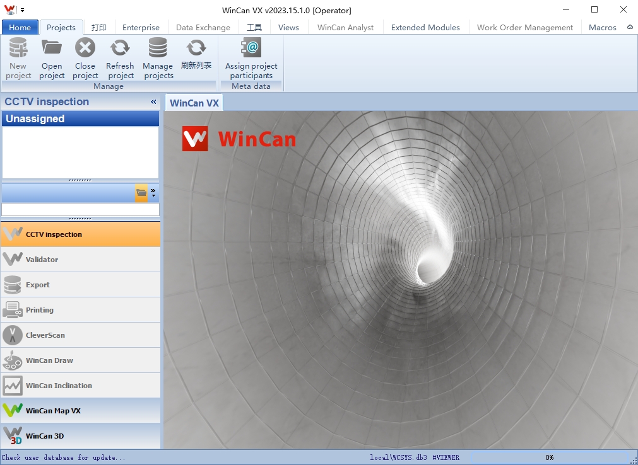The width and height of the screenshot is (638, 465).
Task: Open Work Order Management tab
Action: point(525,27)
